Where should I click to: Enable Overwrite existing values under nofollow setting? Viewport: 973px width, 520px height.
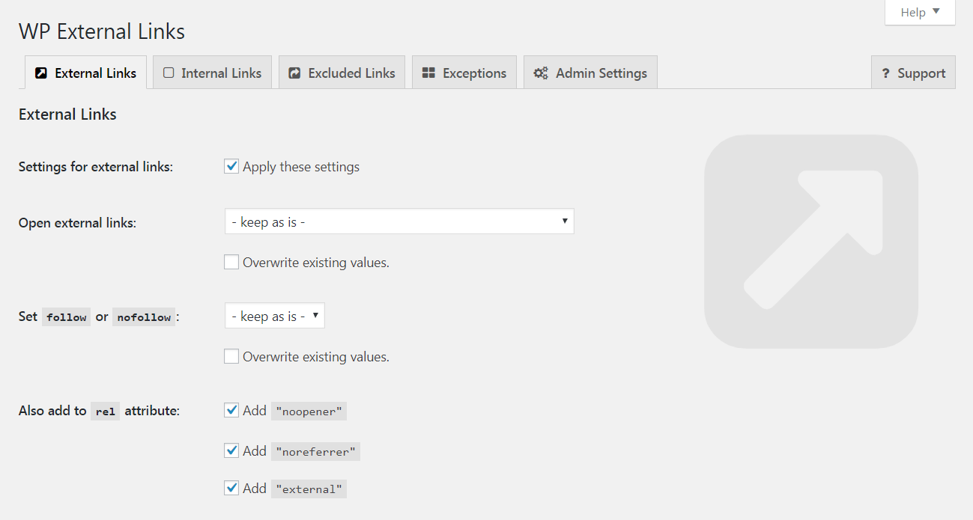pos(231,356)
